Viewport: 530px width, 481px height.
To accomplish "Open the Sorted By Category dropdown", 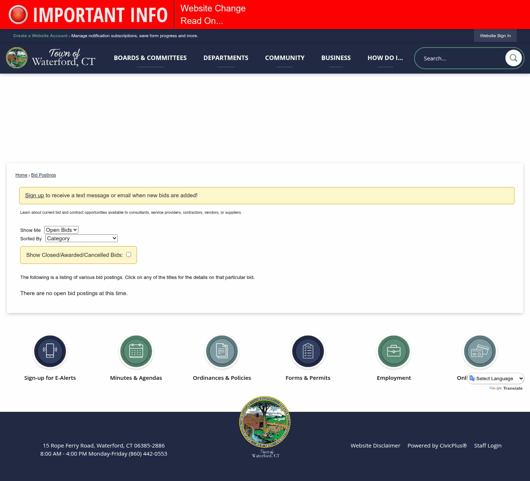I will 81,238.
